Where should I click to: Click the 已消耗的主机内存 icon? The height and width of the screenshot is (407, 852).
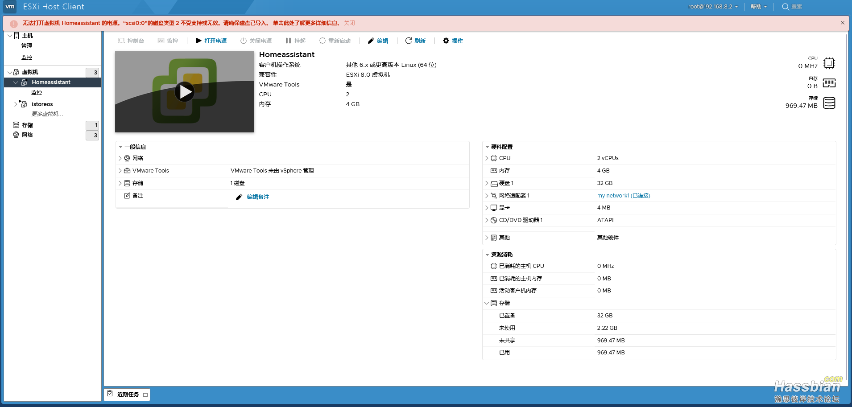(494, 279)
